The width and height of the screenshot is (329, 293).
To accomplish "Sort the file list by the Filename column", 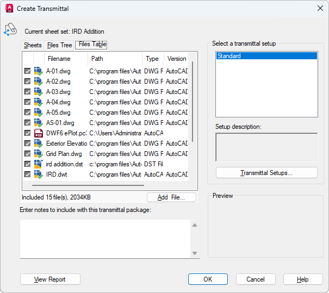I will tap(59, 59).
